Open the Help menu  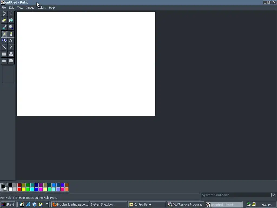click(x=52, y=8)
